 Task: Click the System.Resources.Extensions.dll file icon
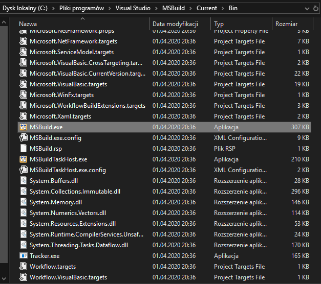point(24,224)
